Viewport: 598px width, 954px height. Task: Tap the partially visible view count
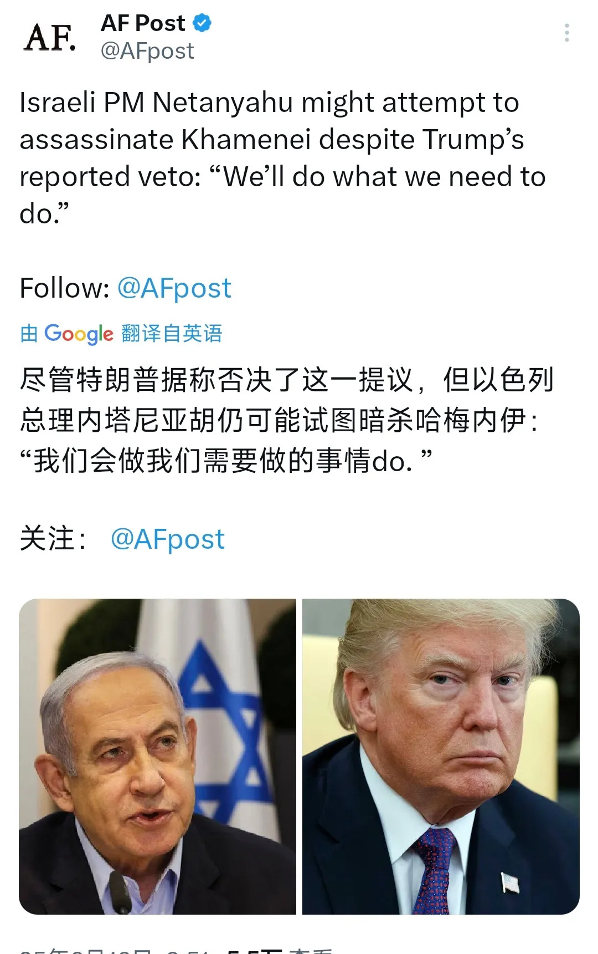click(280, 950)
